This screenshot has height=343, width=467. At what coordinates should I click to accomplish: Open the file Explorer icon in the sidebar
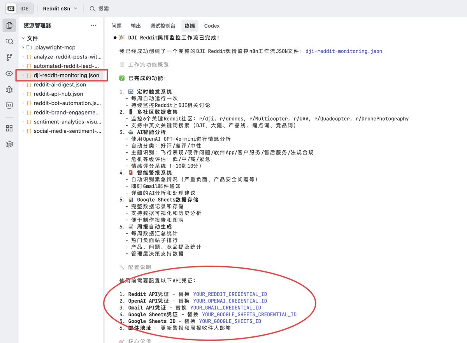coord(9,25)
